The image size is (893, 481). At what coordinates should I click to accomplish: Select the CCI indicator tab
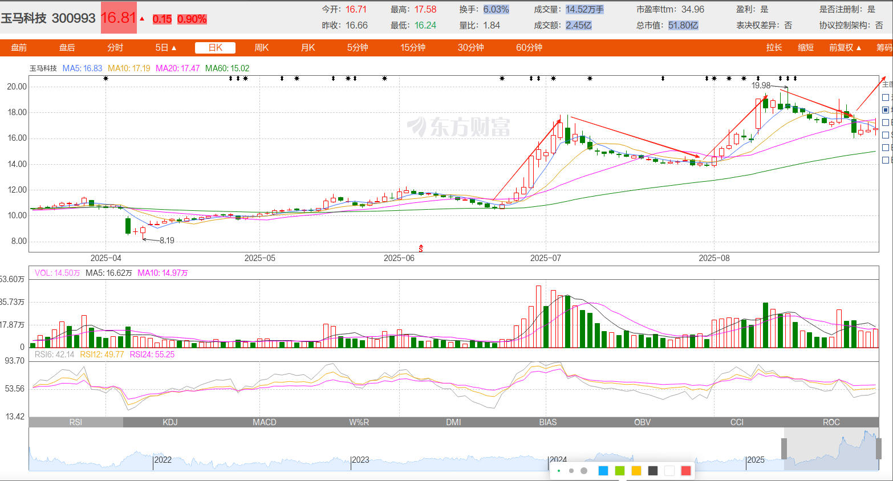click(x=737, y=422)
